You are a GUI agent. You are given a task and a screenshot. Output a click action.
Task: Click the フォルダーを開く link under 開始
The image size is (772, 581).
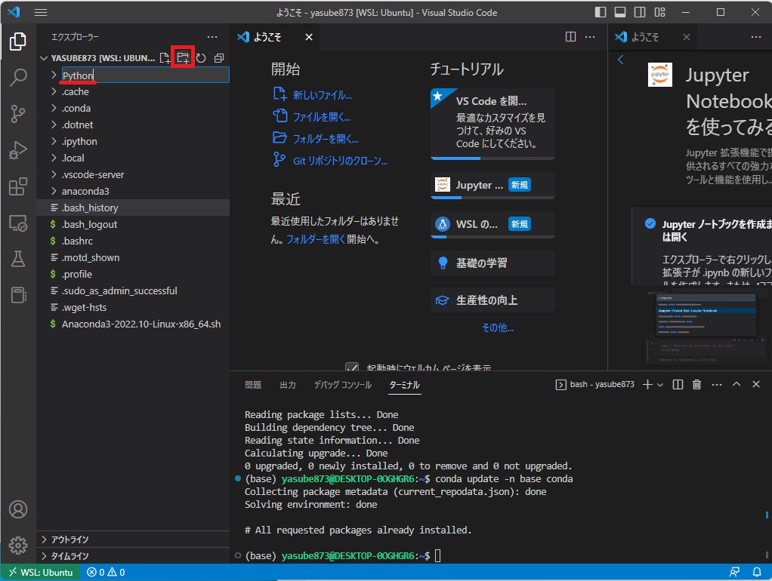326,139
